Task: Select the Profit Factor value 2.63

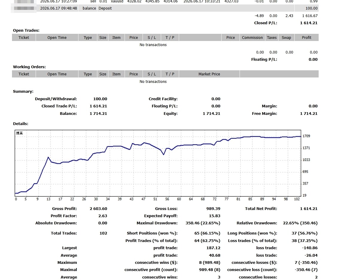Action: click(103, 216)
